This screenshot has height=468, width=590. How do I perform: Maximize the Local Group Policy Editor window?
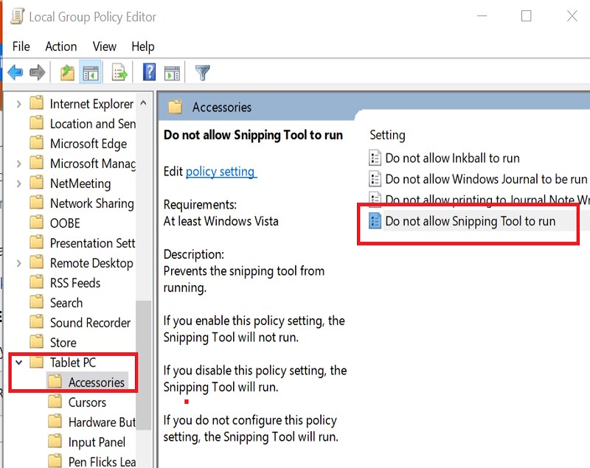point(526,16)
